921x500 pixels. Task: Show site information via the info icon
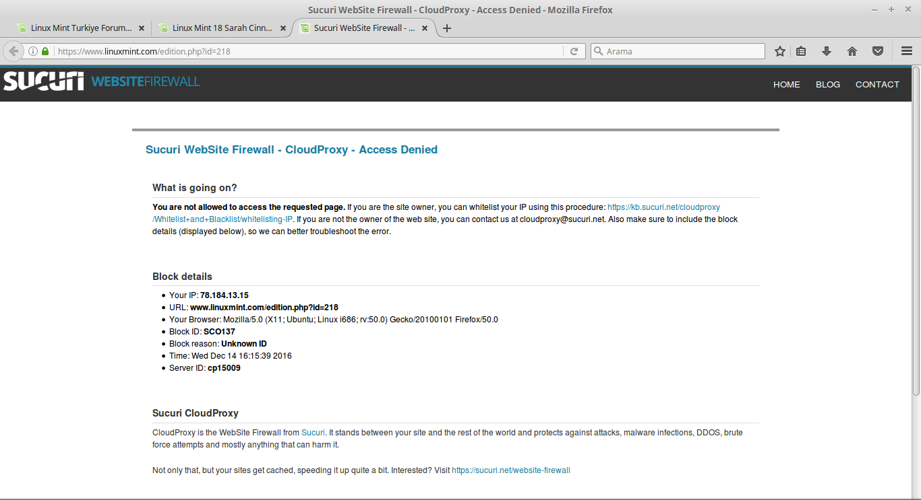pyautogui.click(x=32, y=51)
